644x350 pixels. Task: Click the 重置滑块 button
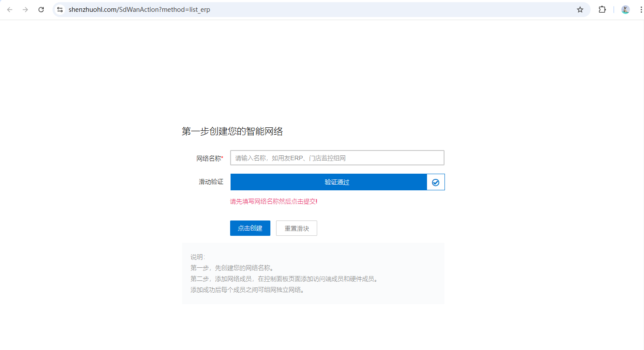(297, 228)
